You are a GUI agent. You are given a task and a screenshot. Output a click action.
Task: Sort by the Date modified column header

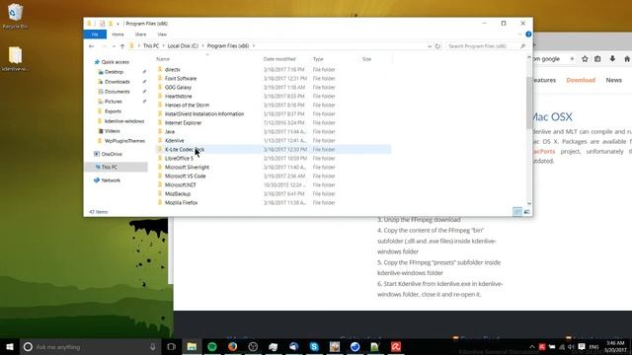click(x=279, y=59)
